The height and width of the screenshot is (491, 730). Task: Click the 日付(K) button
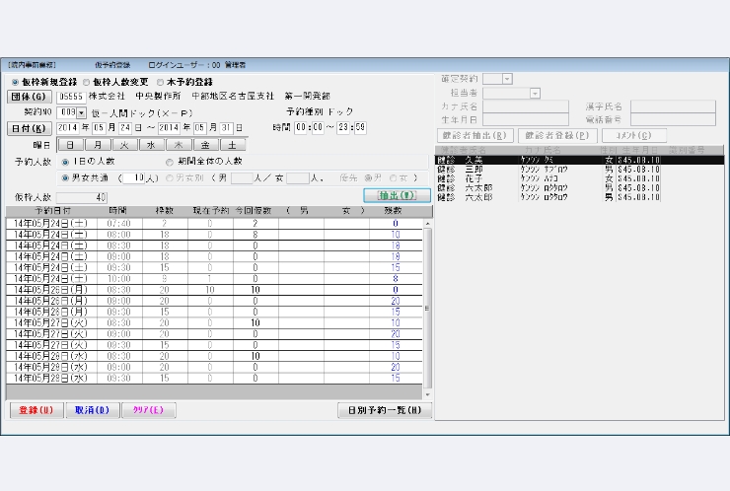coord(29,128)
